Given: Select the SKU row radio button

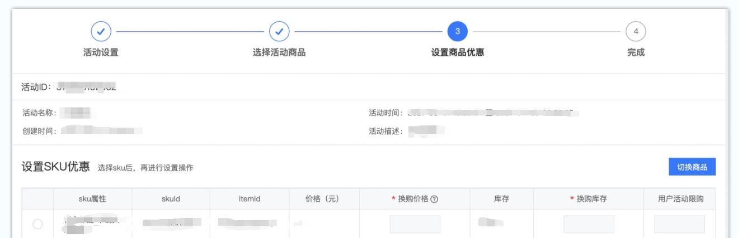Looking at the screenshot, I should [x=37, y=224].
